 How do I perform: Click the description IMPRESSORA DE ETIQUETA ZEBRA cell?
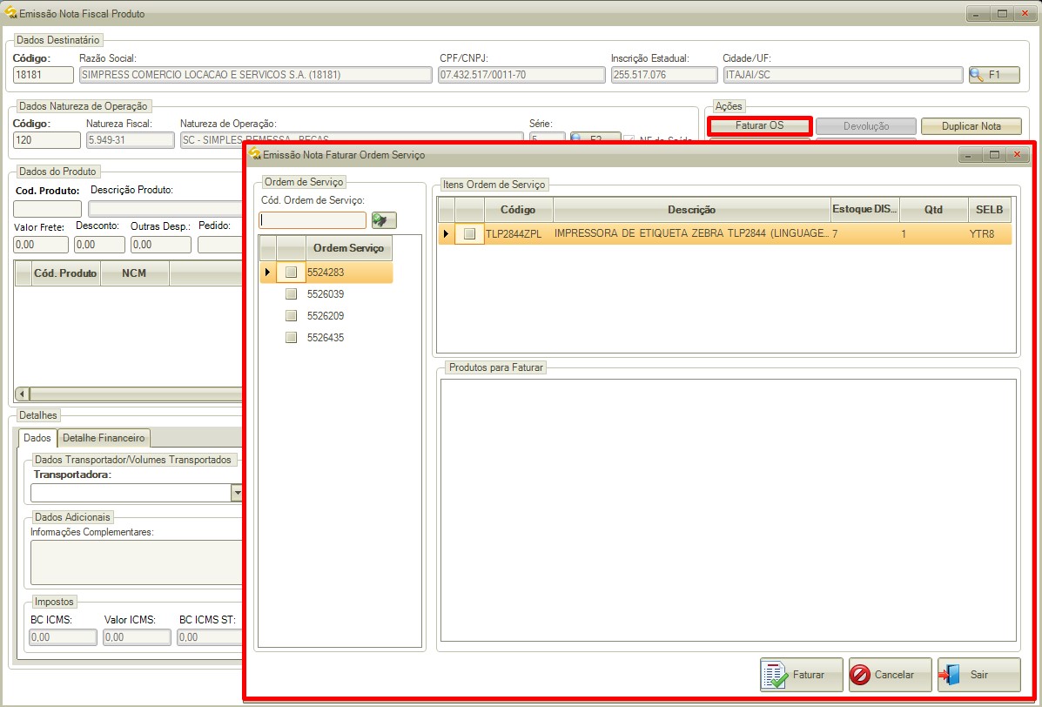692,234
